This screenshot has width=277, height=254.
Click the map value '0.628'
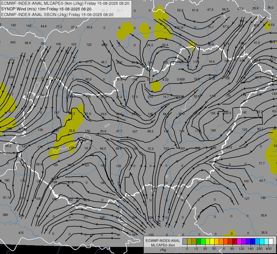tap(181, 79)
